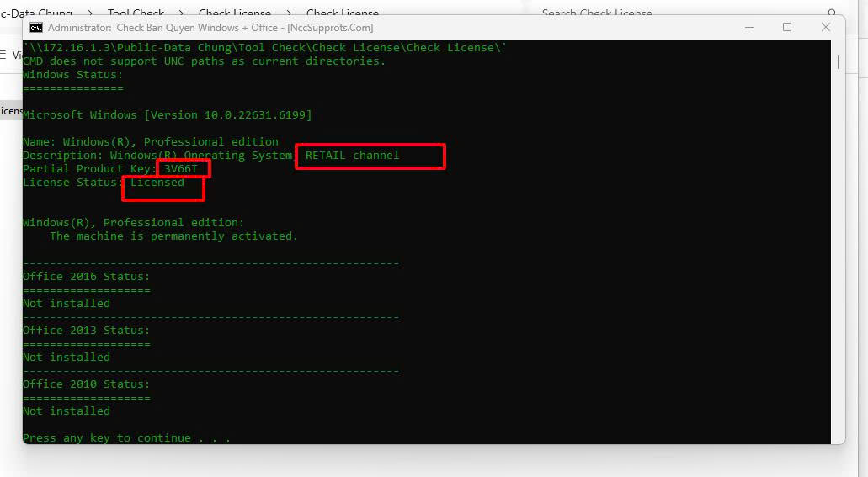Close the Check Ban Quyen command window

825,27
